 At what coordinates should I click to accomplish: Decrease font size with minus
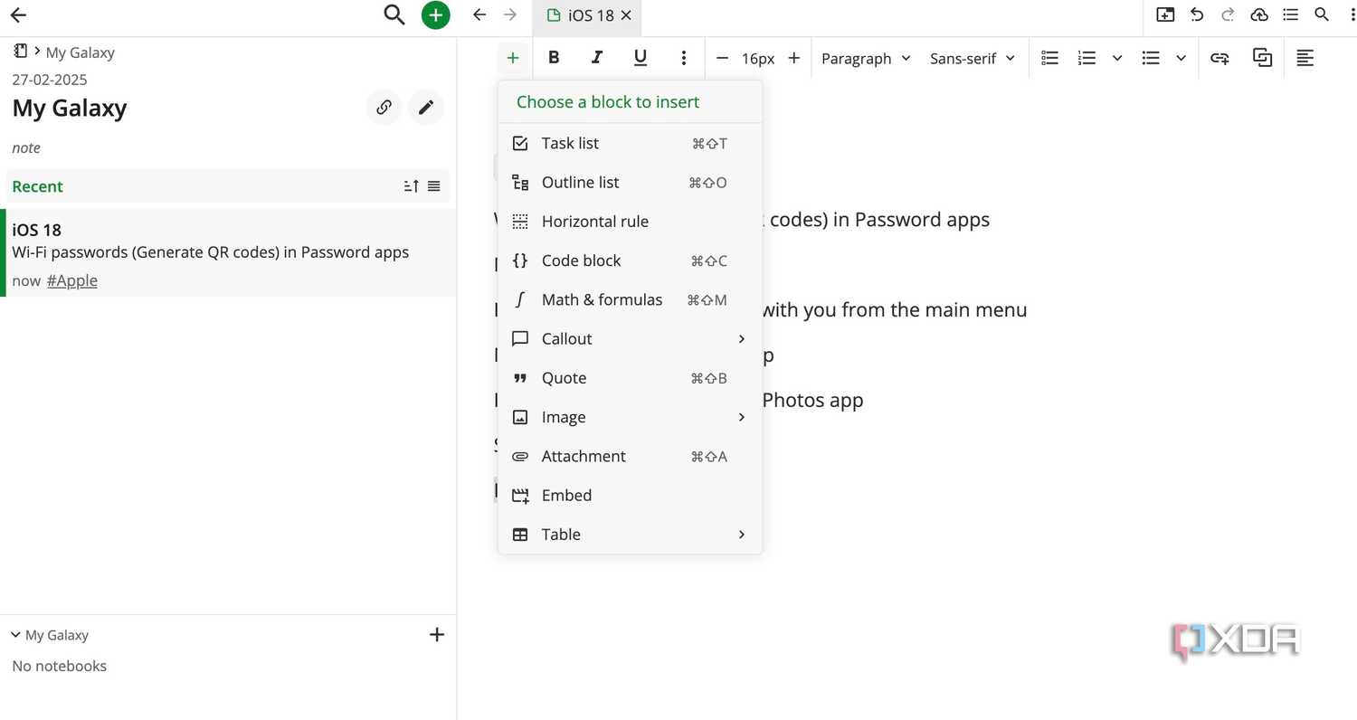(x=722, y=58)
